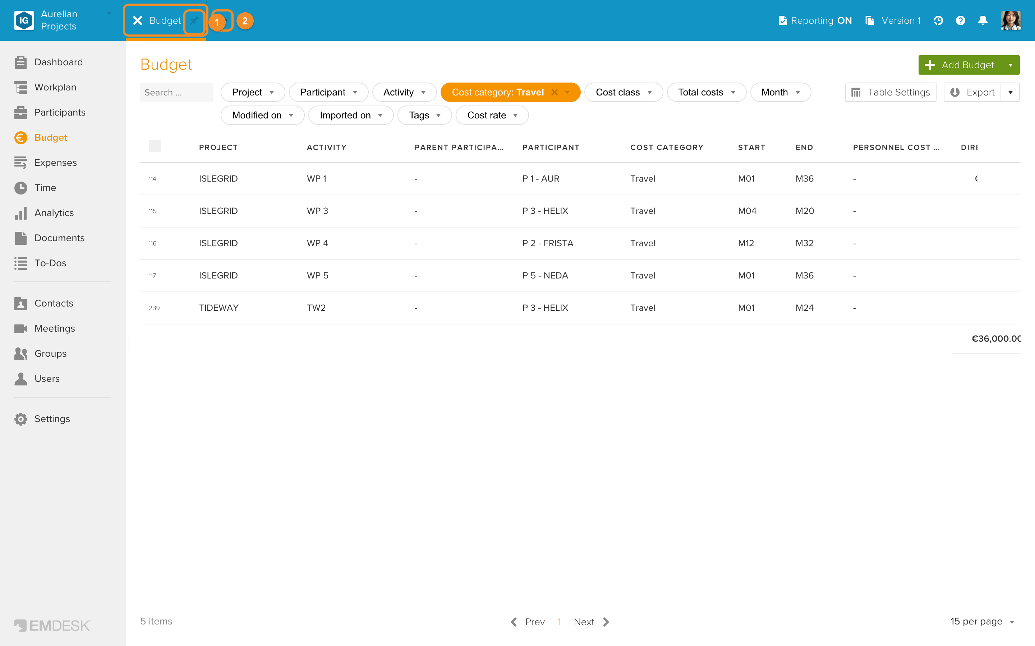Open the Cost class filter dropdown
This screenshot has width=1035, height=646.
[x=624, y=92]
